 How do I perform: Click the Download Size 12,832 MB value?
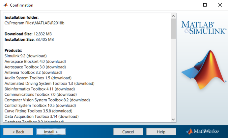43,34
